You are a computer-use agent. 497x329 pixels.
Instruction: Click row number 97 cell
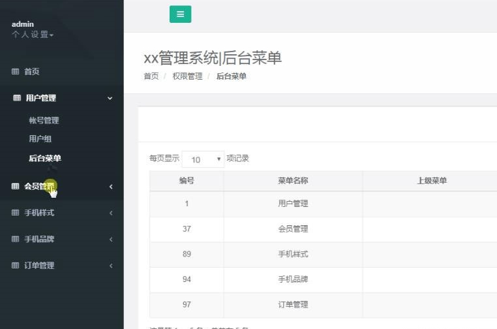[187, 305]
